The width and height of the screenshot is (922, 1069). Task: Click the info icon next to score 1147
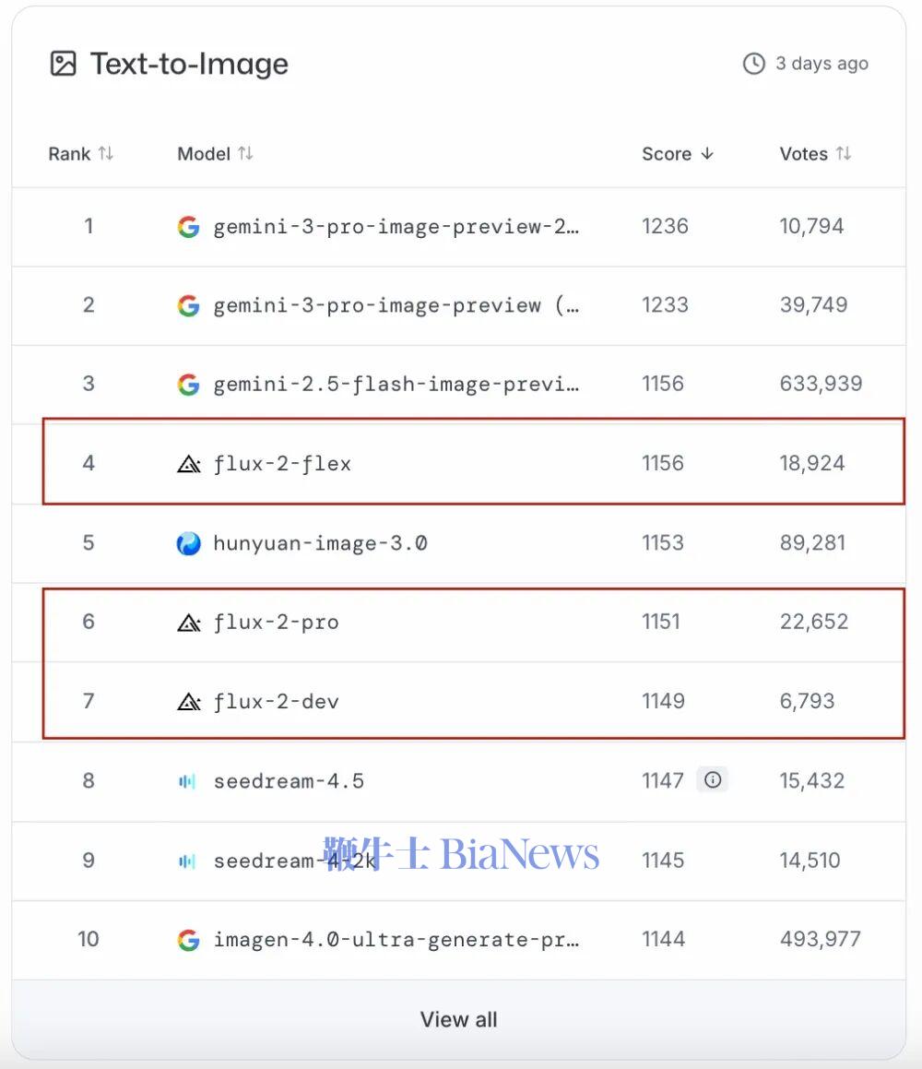click(x=713, y=780)
